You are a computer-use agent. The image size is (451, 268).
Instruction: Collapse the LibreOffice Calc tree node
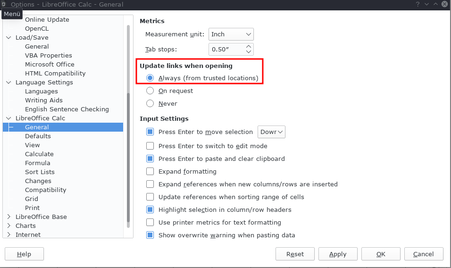click(8, 118)
